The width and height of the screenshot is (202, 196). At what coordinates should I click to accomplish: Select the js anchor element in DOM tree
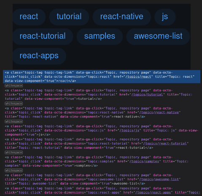click(x=102, y=130)
